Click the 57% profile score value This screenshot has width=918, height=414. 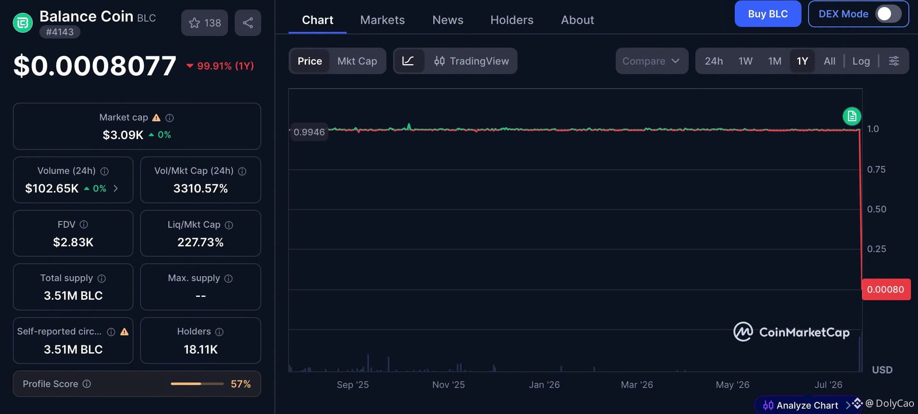point(240,384)
